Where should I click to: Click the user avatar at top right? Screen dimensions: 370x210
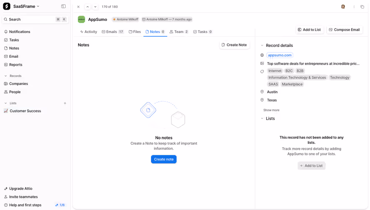tap(343, 7)
